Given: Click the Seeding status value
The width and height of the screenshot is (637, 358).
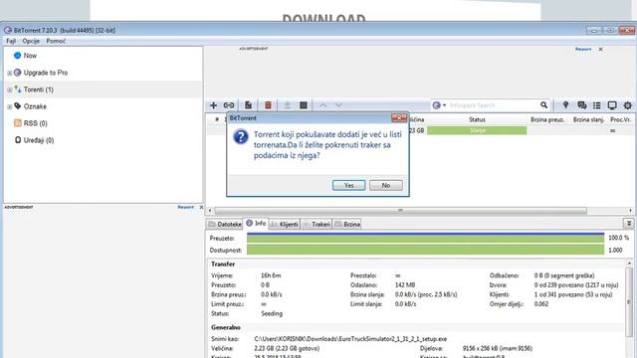Looking at the screenshot, I should tap(272, 314).
